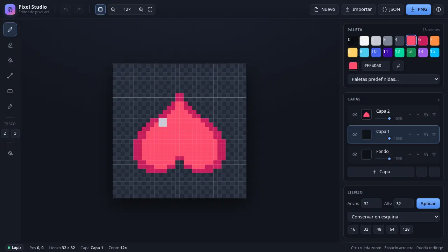
Task: Edit the hex color field #FF4D6D
Action: click(x=376, y=66)
